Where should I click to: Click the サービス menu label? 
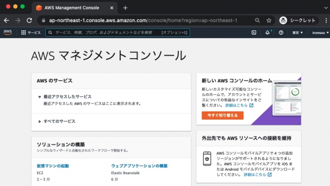(x=34, y=32)
